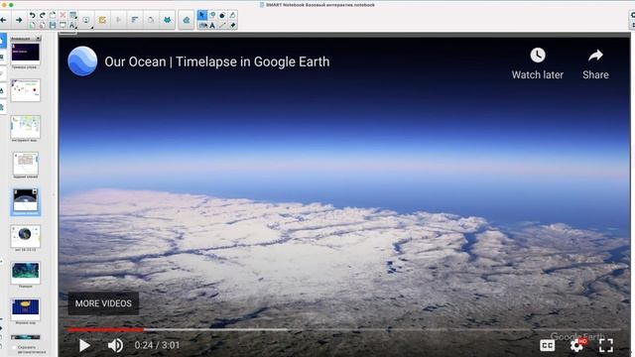
Task: Click the aligned lines toolbar icon
Action: tap(135, 20)
